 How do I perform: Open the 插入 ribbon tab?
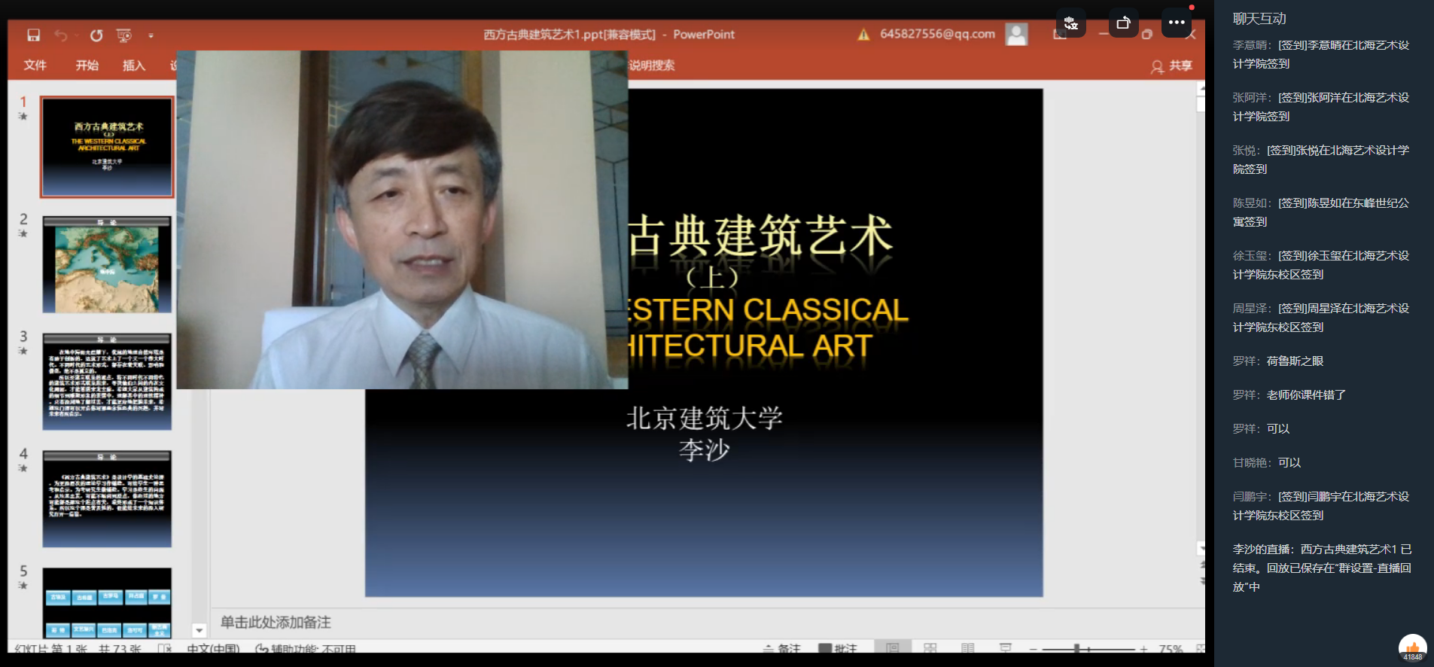tap(134, 65)
